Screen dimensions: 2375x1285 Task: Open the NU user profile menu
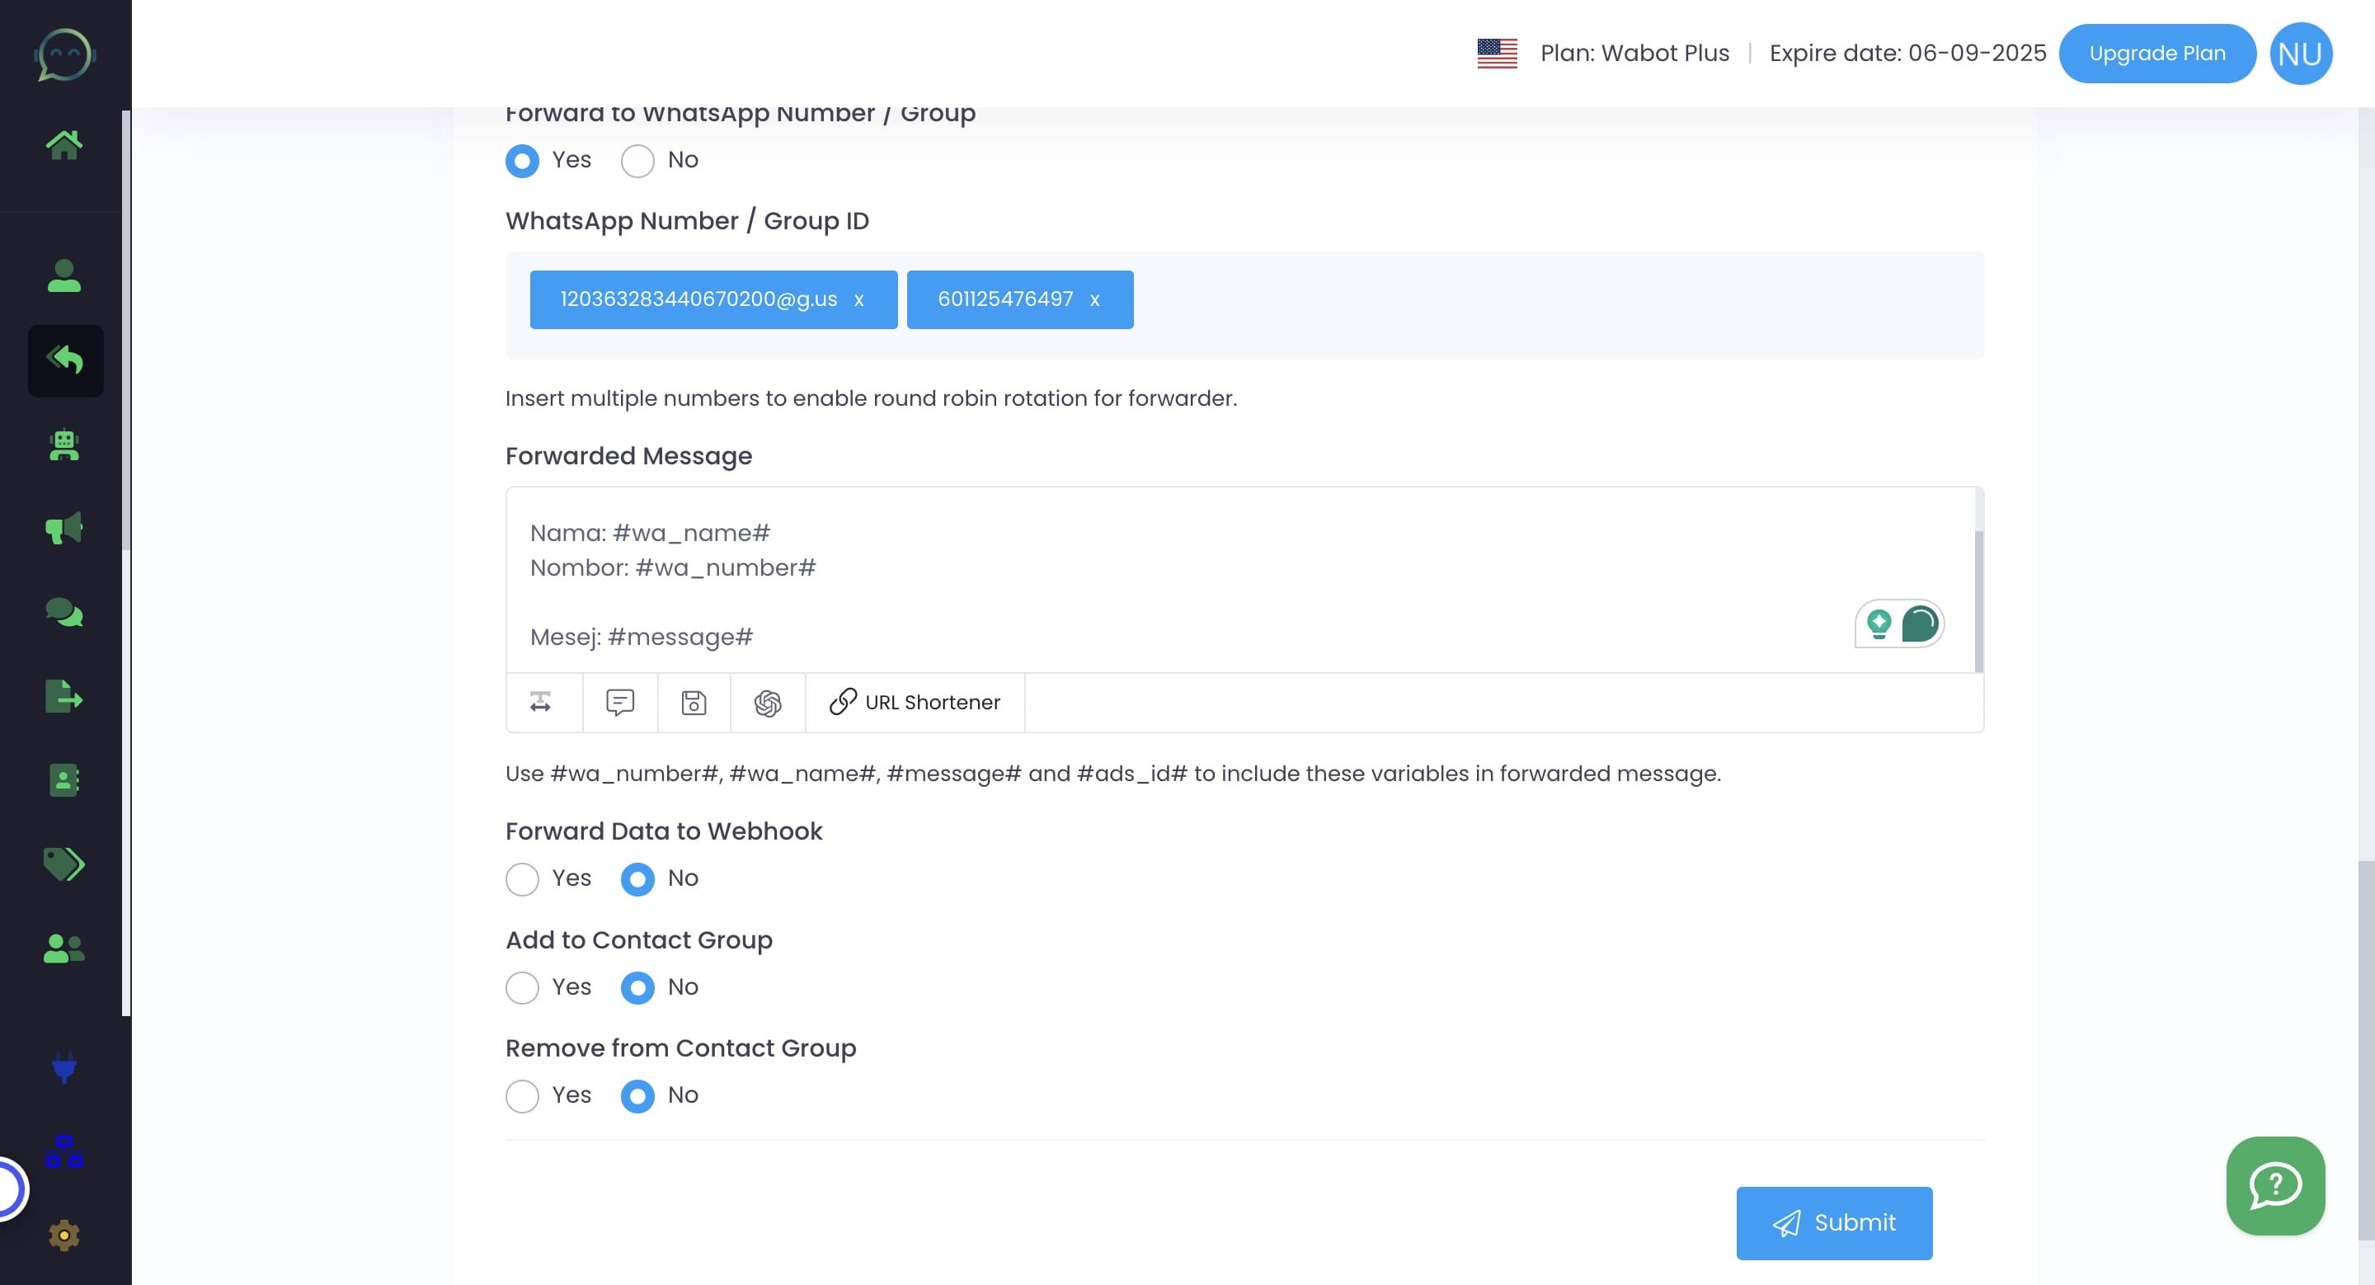click(2299, 54)
